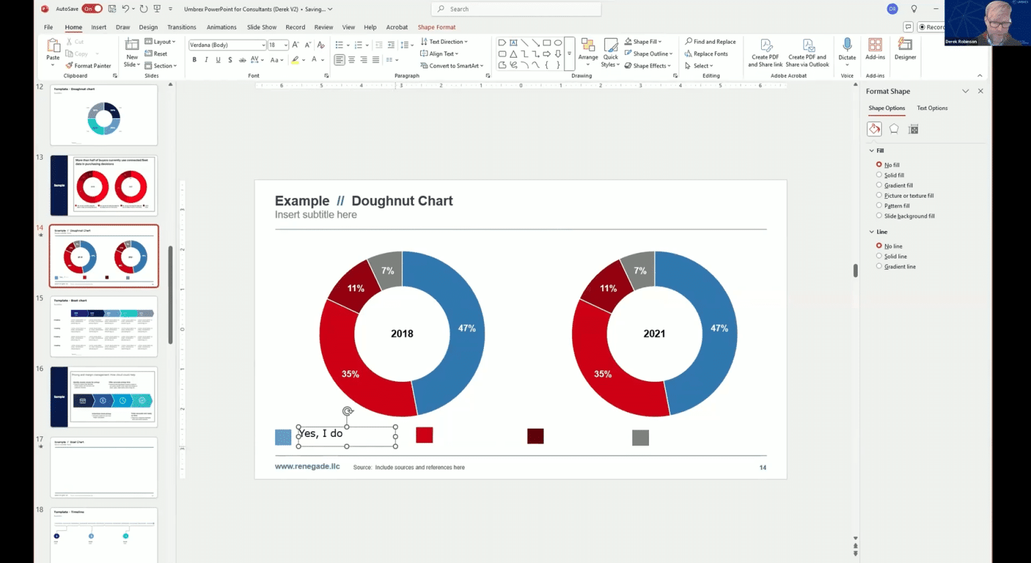Select the Gradient fill radio button
Image resolution: width=1031 pixels, height=563 pixels.
(x=879, y=185)
